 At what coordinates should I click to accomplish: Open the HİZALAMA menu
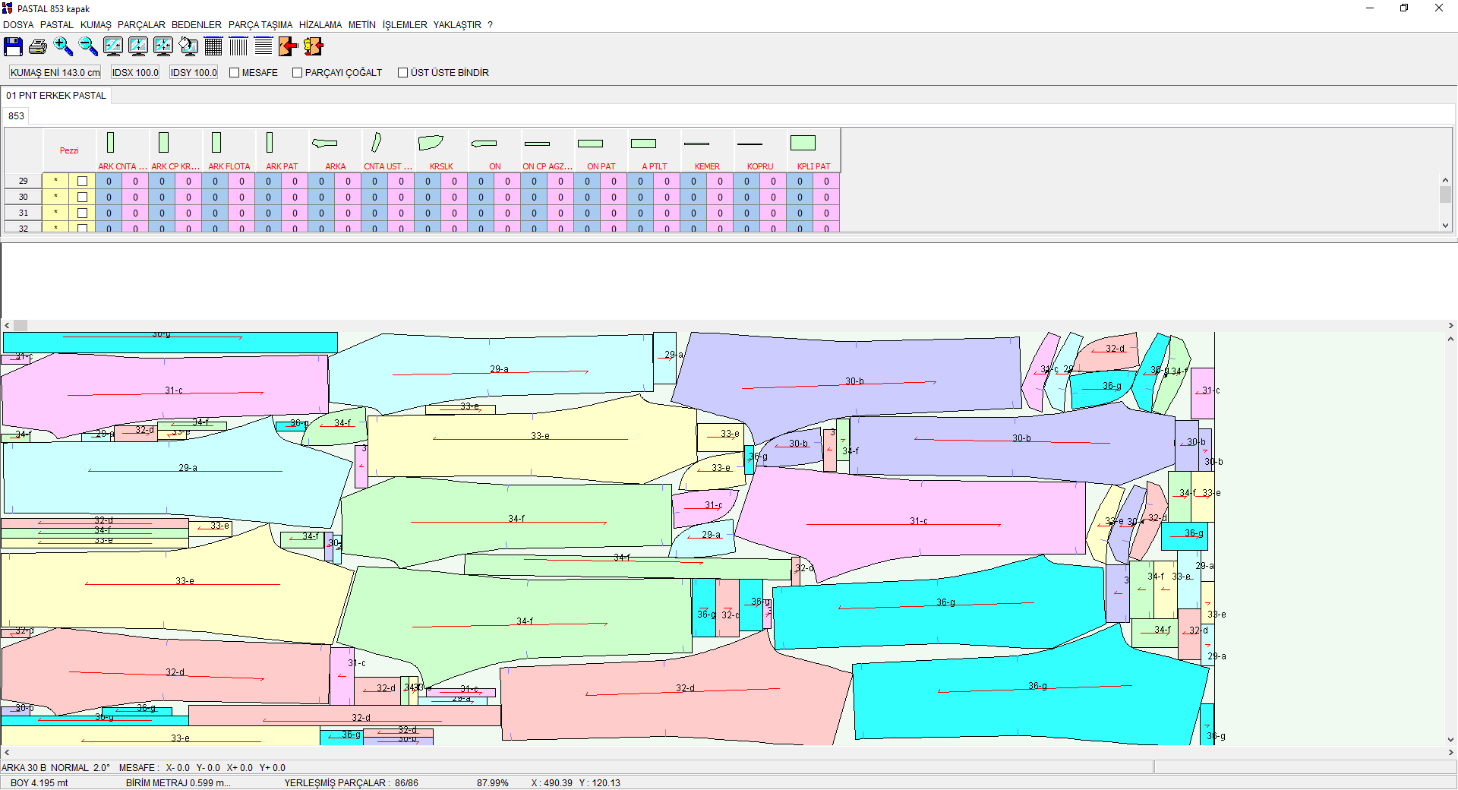pyautogui.click(x=320, y=25)
